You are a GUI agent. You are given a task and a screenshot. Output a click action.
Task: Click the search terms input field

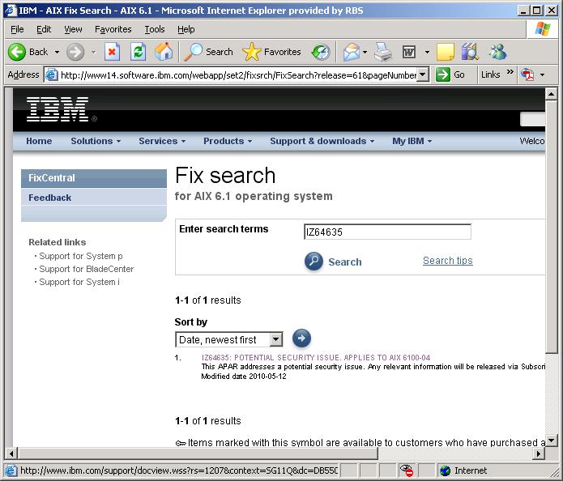pyautogui.click(x=387, y=232)
